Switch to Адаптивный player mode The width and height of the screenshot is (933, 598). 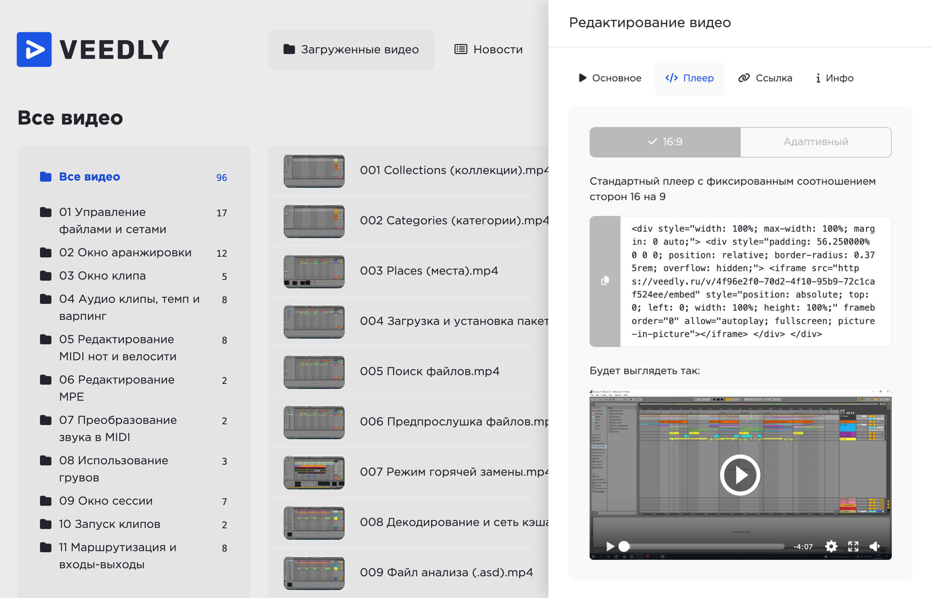[x=815, y=142]
